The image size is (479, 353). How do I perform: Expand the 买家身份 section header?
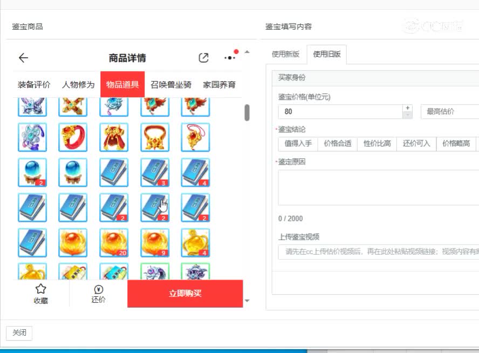coord(375,78)
